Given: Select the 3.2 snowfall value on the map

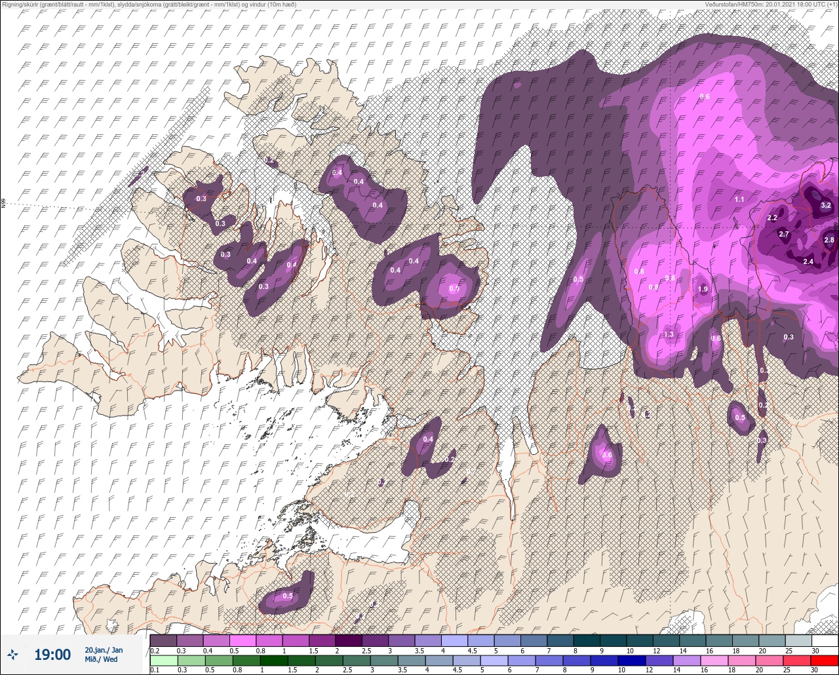Looking at the screenshot, I should click(826, 205).
